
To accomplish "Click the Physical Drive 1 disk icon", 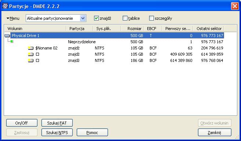I will [x=7, y=36].
